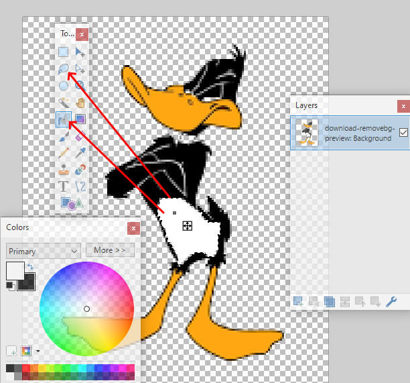Close the Tools window
Image resolution: width=410 pixels, height=383 pixels.
82,34
